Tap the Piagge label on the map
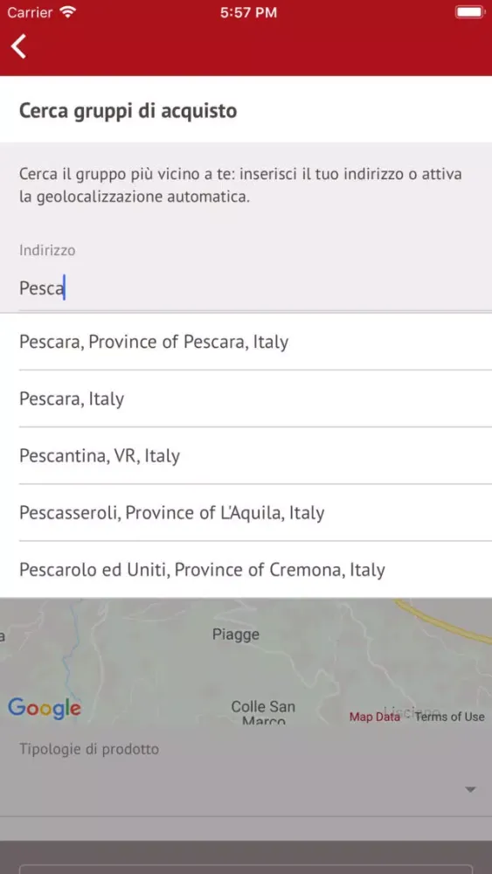The image size is (492, 874). 236,635
